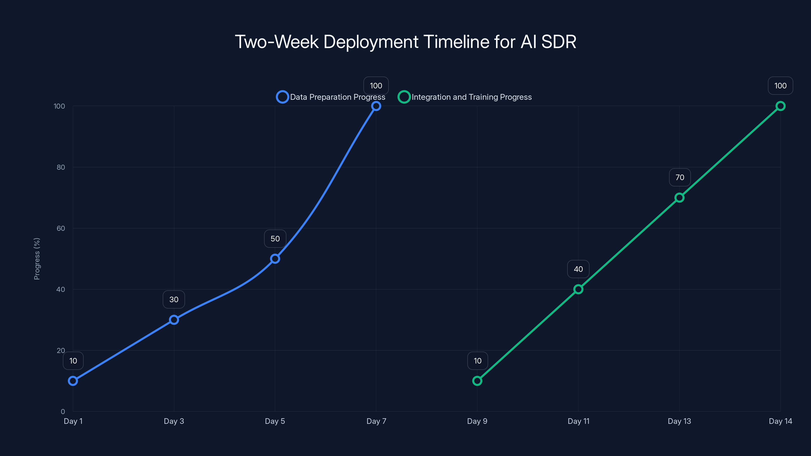Click the 'Day 5' x-axis label
Screen dimensions: 811x456
point(275,421)
